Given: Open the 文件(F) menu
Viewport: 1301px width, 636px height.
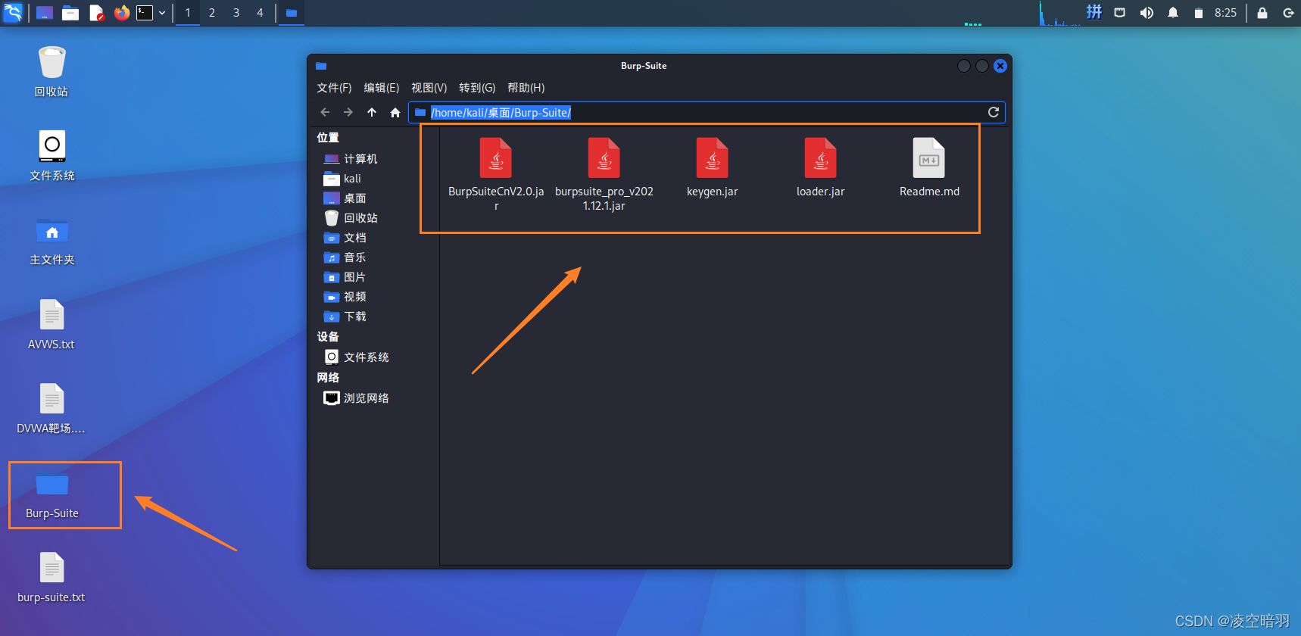Looking at the screenshot, I should pos(334,88).
